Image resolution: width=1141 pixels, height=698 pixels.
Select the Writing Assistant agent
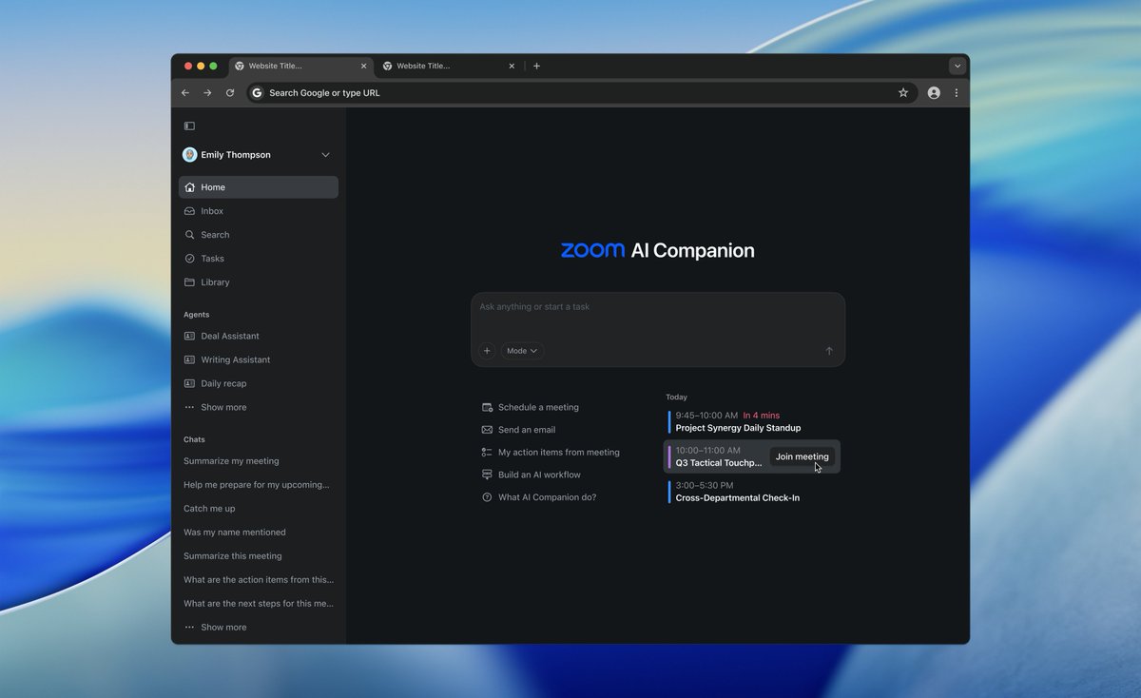click(259, 359)
